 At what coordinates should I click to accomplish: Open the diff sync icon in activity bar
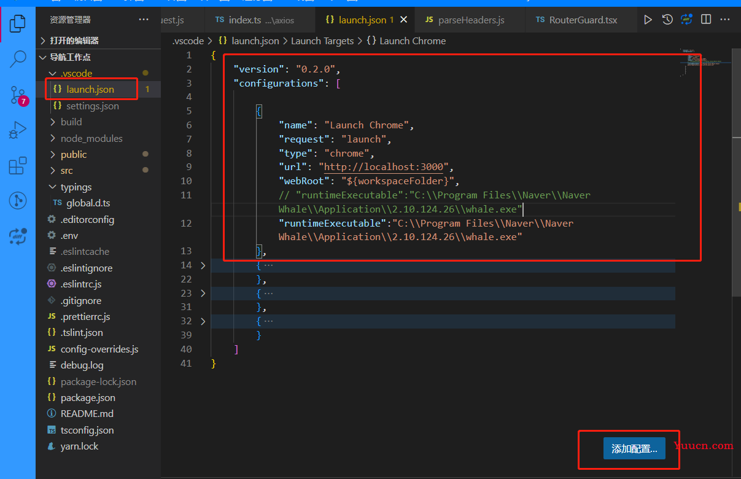click(18, 236)
